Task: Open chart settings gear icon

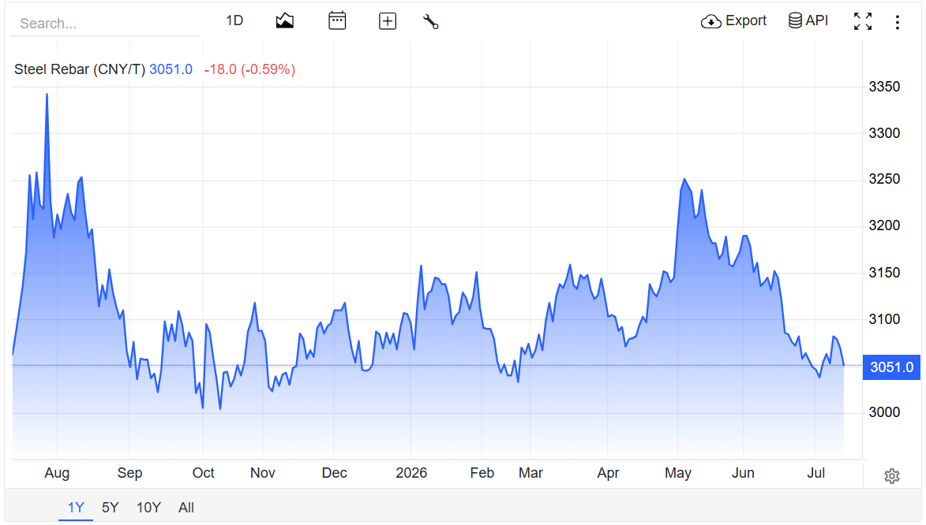Action: 892,476
